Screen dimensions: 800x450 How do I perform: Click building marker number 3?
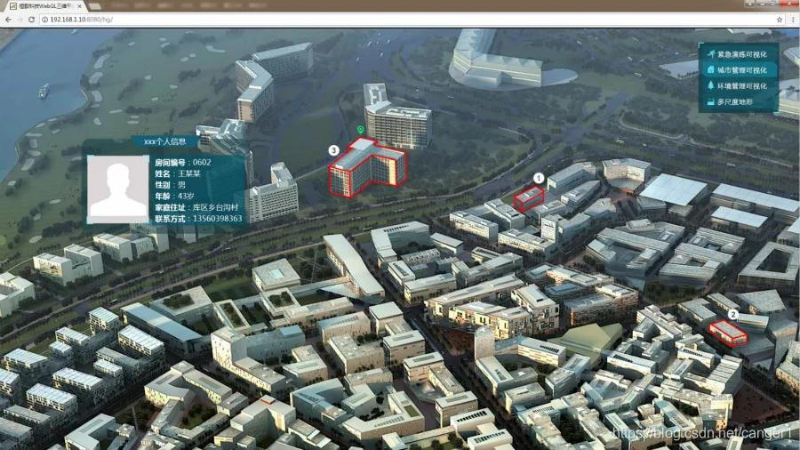333,150
